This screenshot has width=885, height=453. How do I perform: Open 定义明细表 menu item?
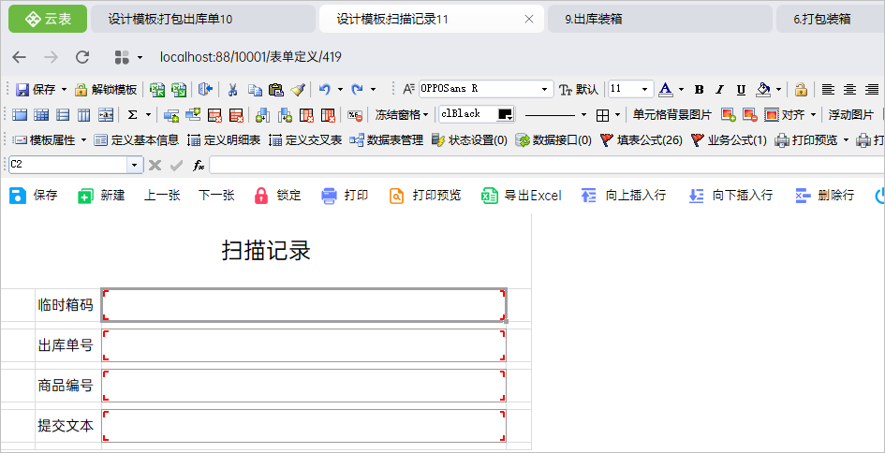tap(224, 139)
